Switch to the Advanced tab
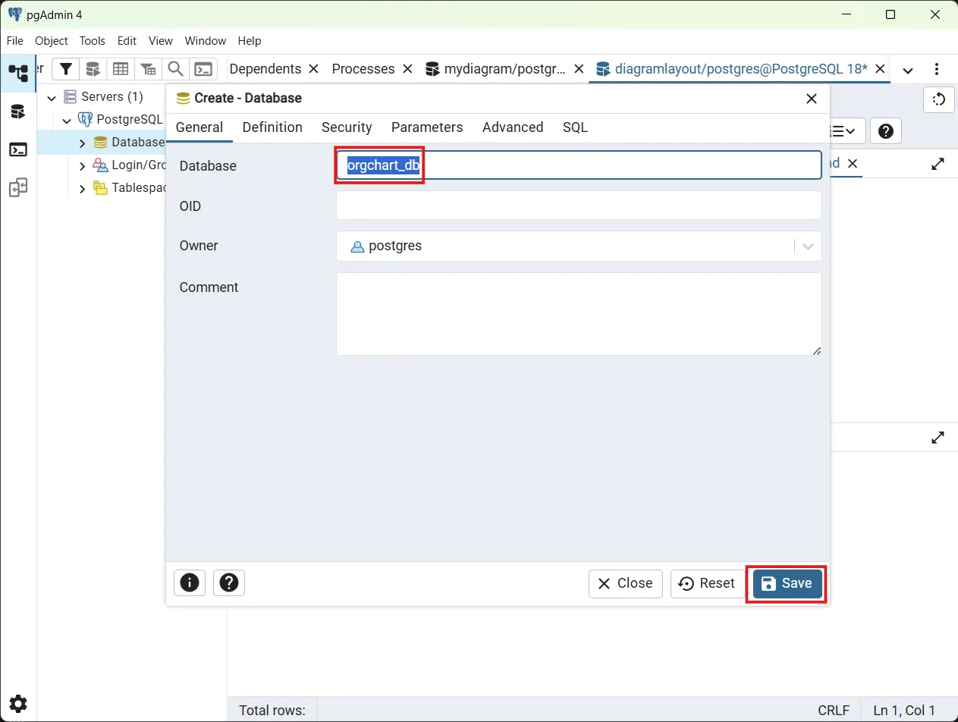 (513, 127)
